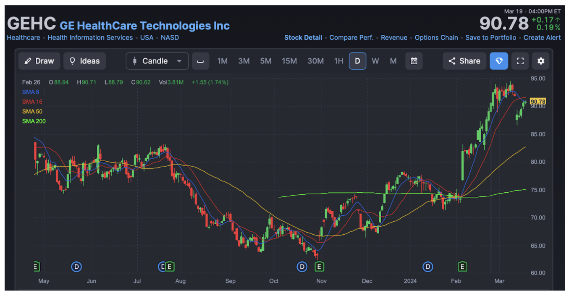Switch to the 1M timeframe

pyautogui.click(x=222, y=61)
